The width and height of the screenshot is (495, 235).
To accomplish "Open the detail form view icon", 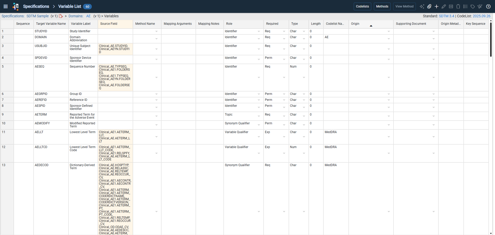I will pyautogui.click(x=451, y=6).
